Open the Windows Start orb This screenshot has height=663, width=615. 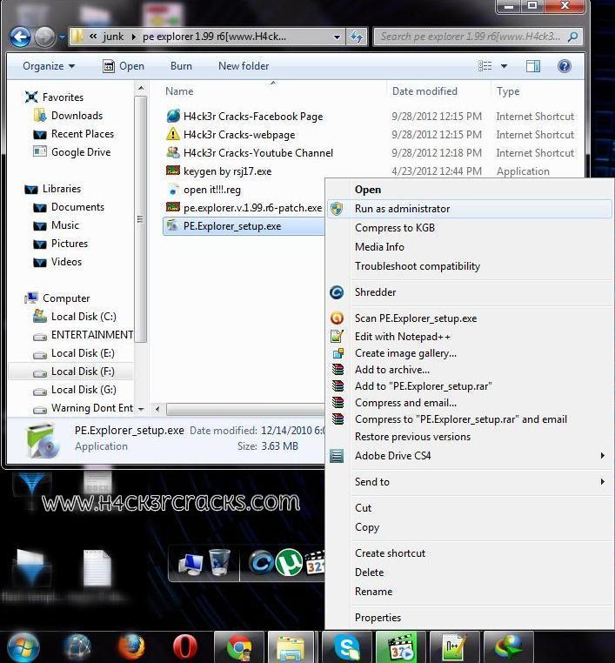[23, 647]
